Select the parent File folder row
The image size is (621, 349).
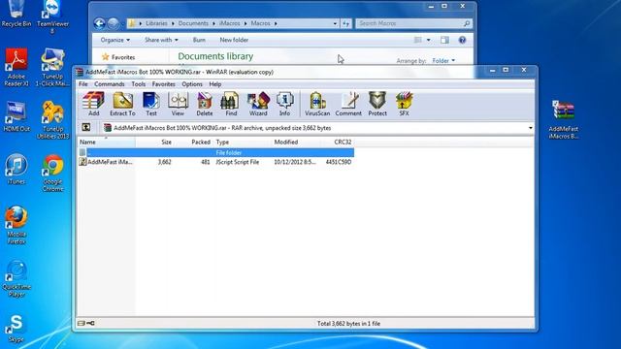click(215, 153)
